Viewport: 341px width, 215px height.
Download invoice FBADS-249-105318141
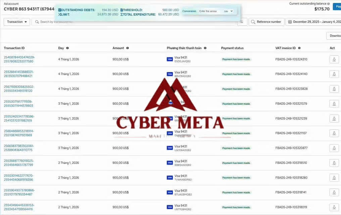tap(334, 192)
